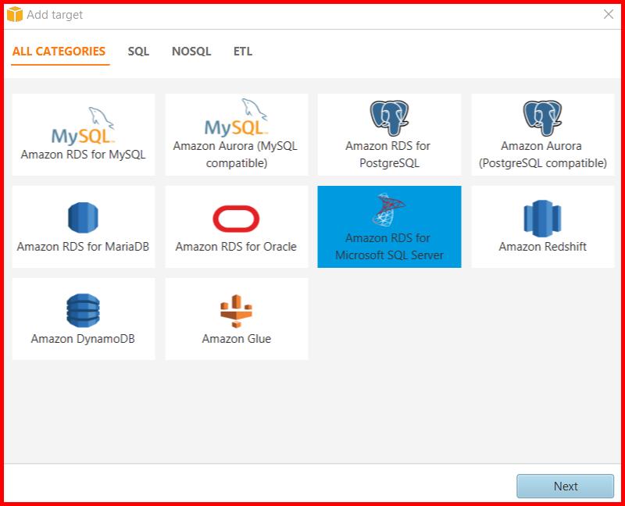Image resolution: width=625 pixels, height=506 pixels.
Task: Select the Amazon Glue tile
Action: click(237, 318)
